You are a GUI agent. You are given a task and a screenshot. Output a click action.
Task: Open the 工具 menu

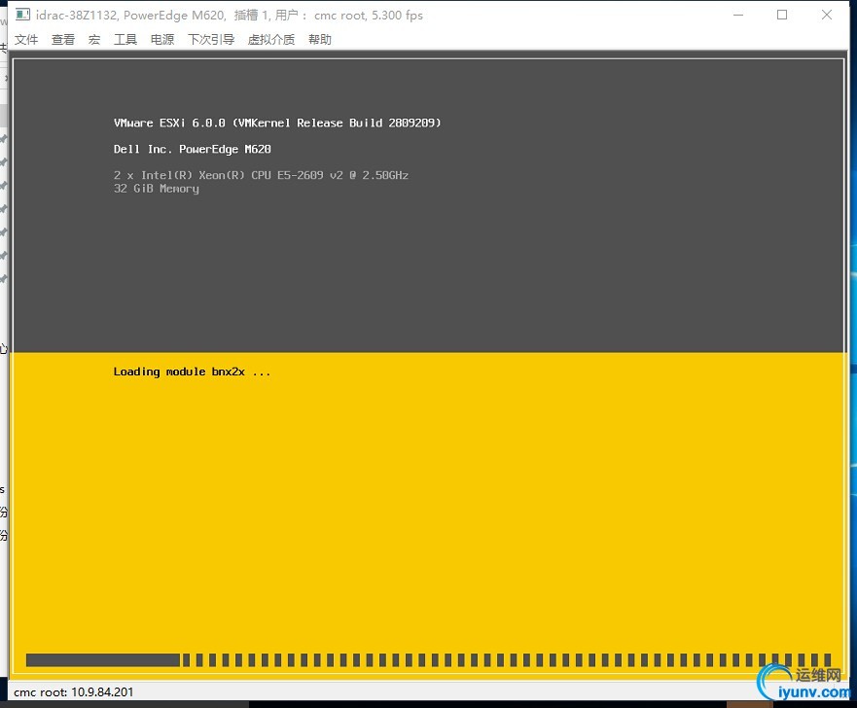125,39
